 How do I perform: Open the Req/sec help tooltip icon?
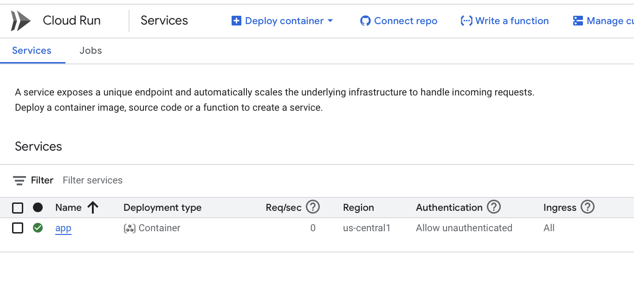313,207
